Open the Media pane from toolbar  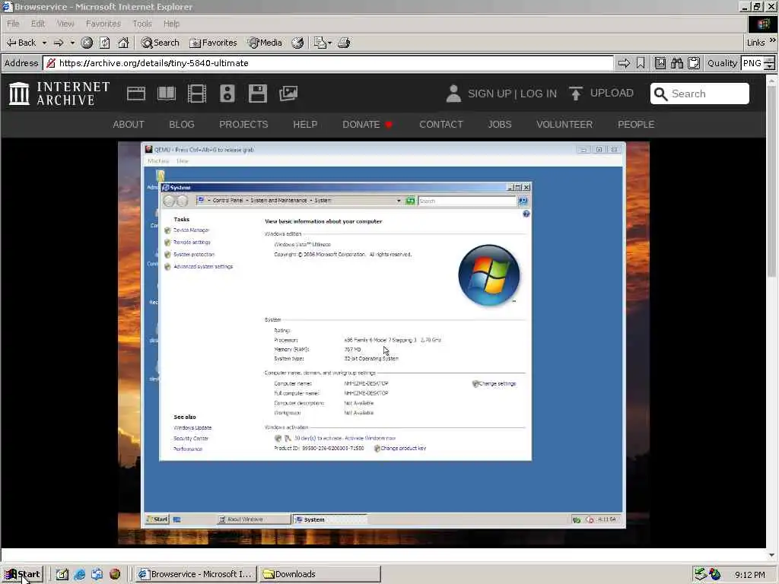click(265, 43)
